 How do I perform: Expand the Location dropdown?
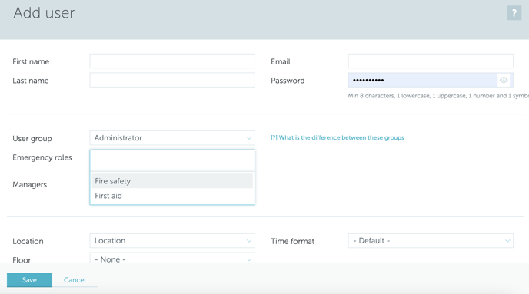point(172,241)
